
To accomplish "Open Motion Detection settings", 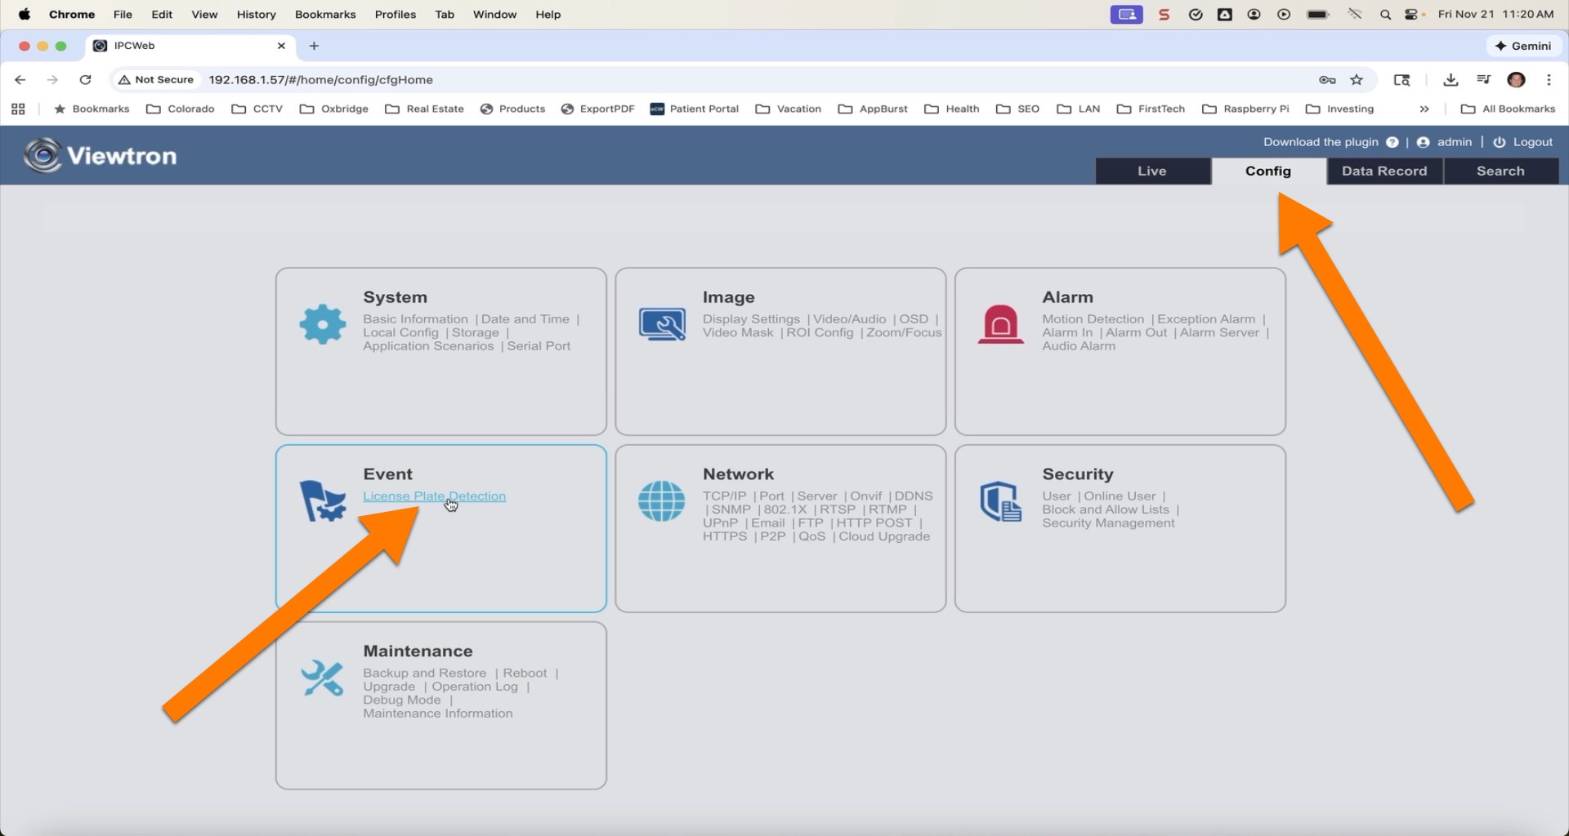I will click(1093, 319).
